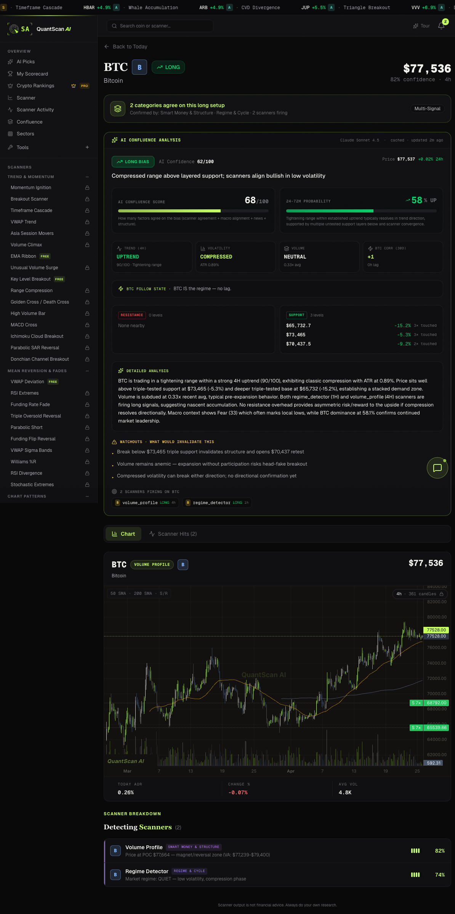The width and height of the screenshot is (455, 914).
Task: Focus the Search coin or scanner field
Action: 160,26
